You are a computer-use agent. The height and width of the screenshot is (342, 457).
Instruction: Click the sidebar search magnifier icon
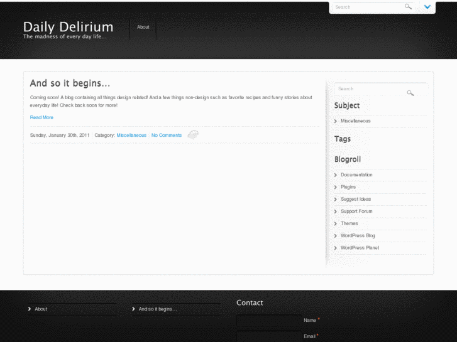(410, 93)
